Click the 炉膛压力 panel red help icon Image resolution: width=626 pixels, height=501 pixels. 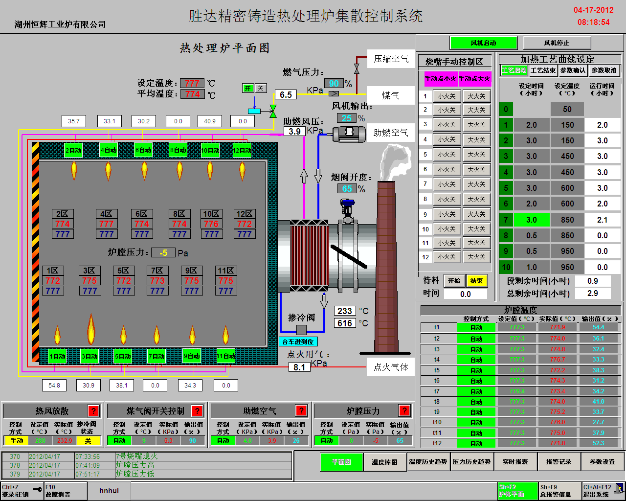coord(404,411)
